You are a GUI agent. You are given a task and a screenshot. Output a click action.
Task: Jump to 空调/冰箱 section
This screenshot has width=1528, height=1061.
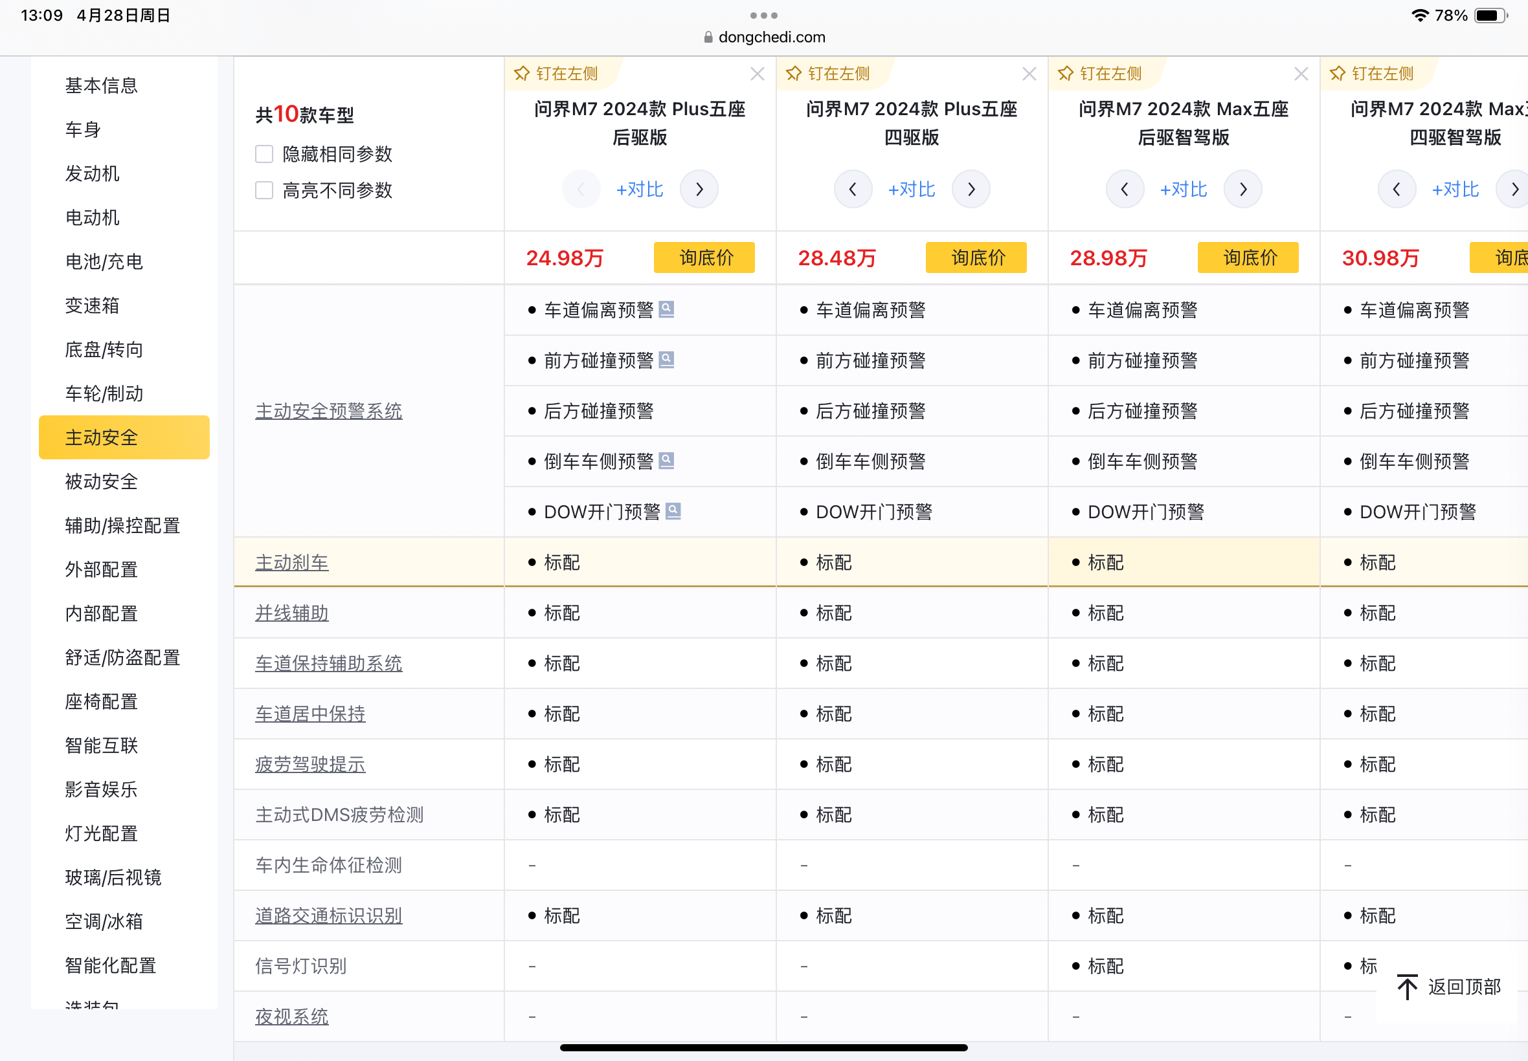pos(104,921)
